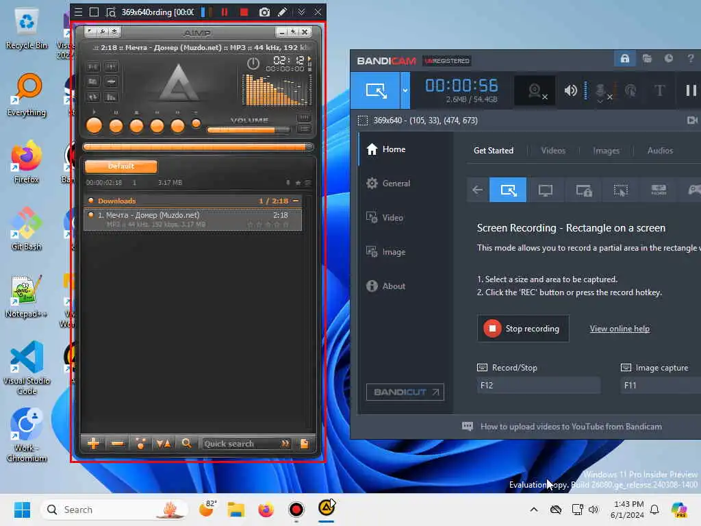This screenshot has height=526, width=701.
Task: Click the Stop recording button
Action: (523, 329)
